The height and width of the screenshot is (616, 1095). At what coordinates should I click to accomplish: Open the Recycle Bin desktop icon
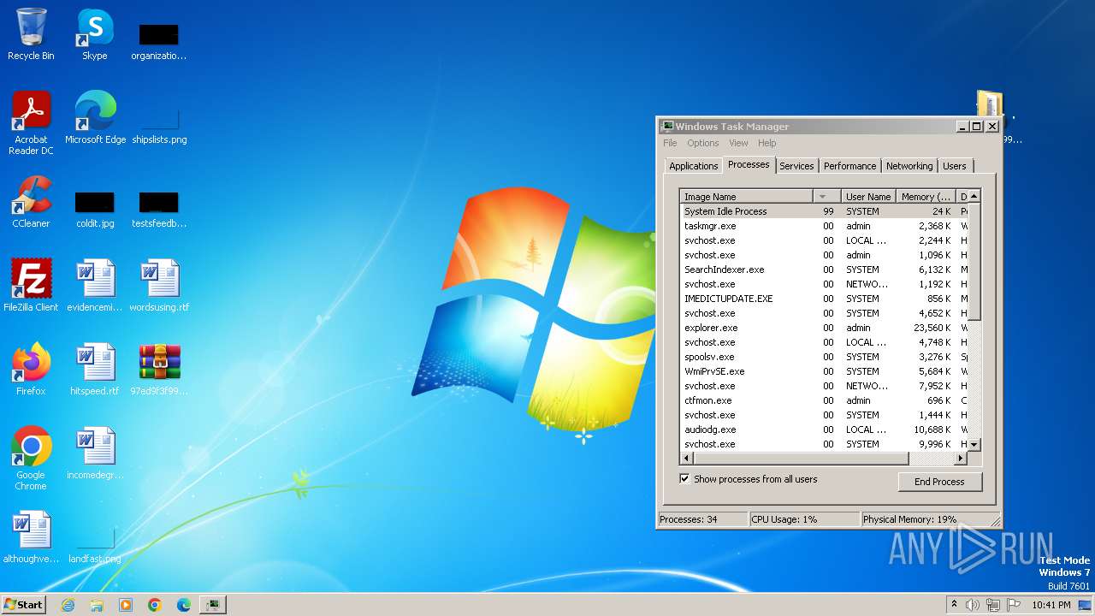coord(31,34)
